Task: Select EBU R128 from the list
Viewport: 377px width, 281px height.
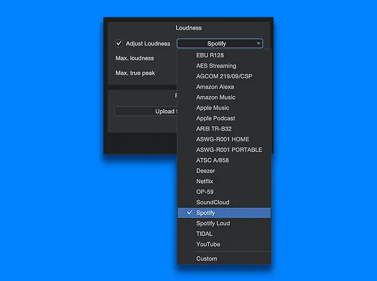Action: click(209, 56)
